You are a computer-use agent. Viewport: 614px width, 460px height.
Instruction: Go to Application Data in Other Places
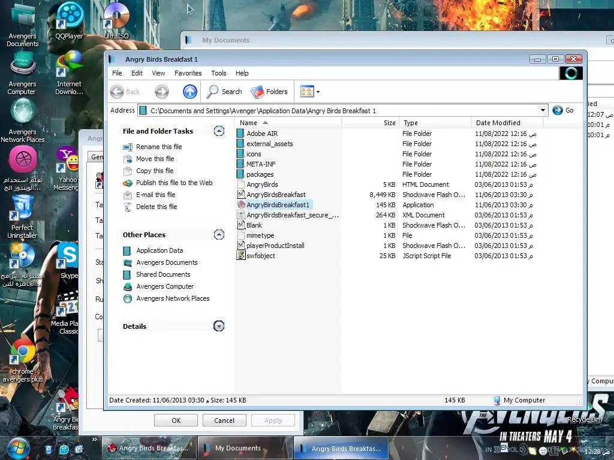pyautogui.click(x=159, y=250)
